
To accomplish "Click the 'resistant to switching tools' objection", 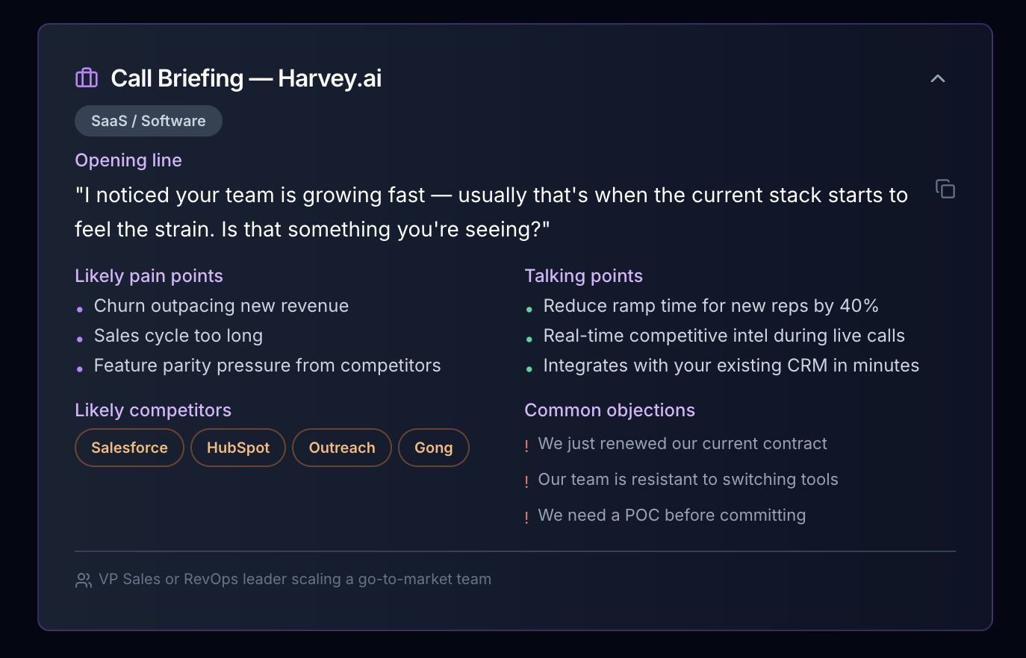I will coord(688,480).
